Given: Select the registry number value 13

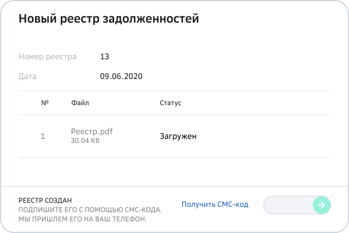Looking at the screenshot, I should [104, 56].
